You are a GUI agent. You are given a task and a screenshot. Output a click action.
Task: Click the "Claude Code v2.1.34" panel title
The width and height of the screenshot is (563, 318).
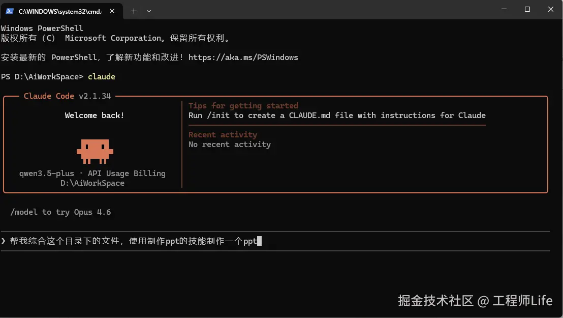tap(67, 96)
